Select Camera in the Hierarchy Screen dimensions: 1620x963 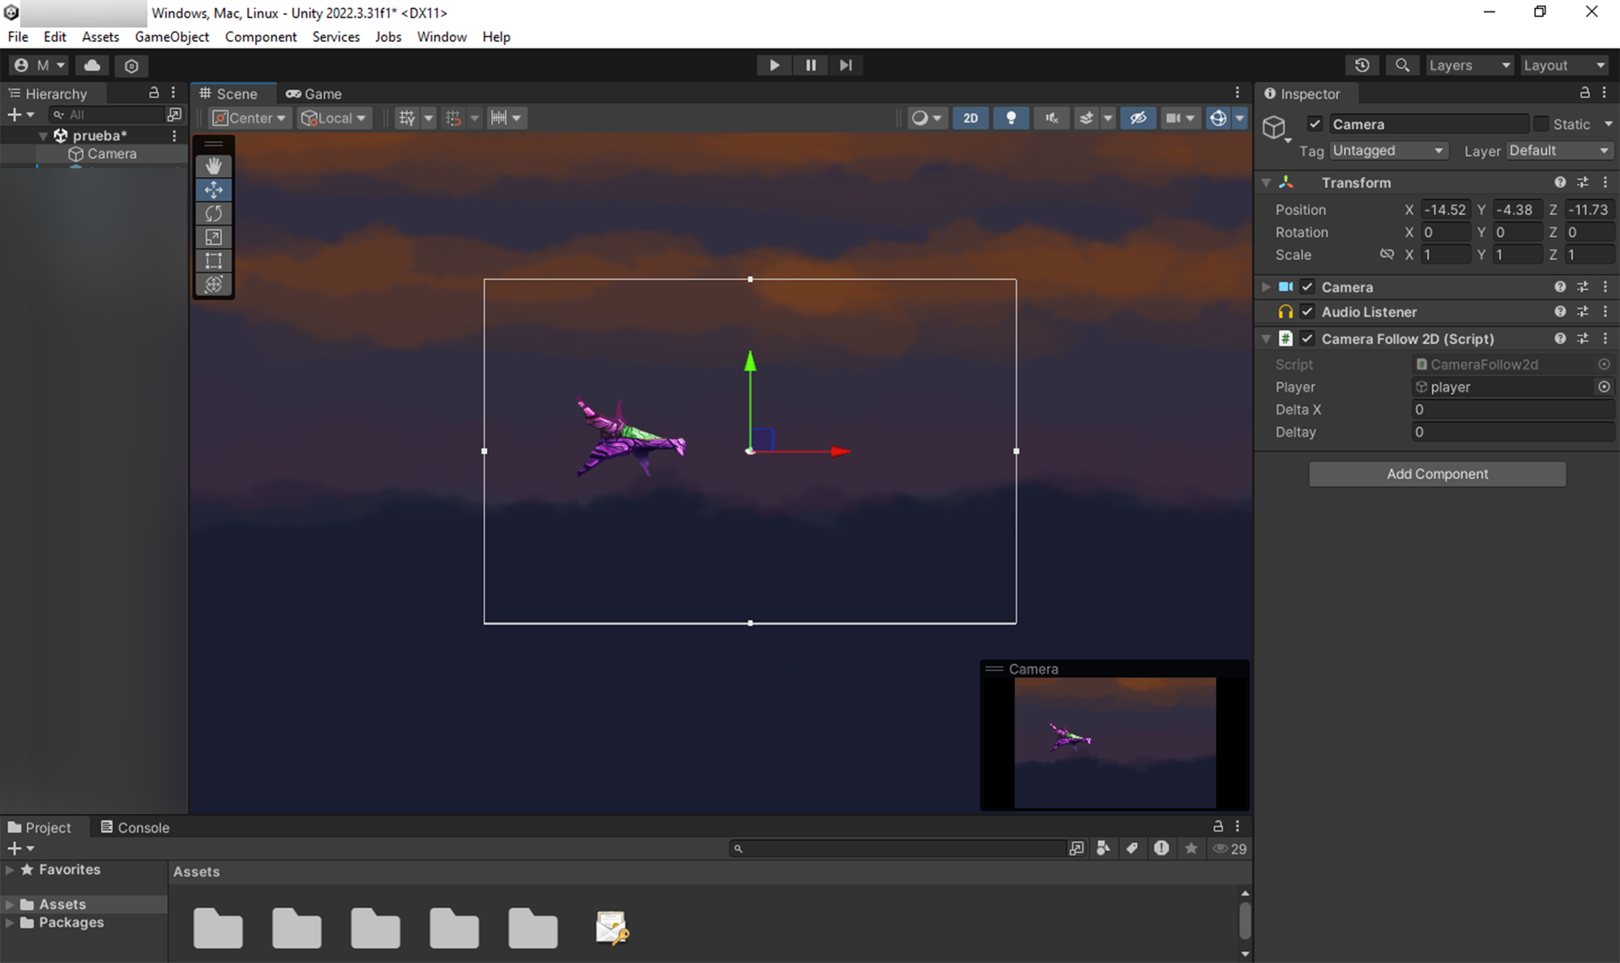pos(112,154)
